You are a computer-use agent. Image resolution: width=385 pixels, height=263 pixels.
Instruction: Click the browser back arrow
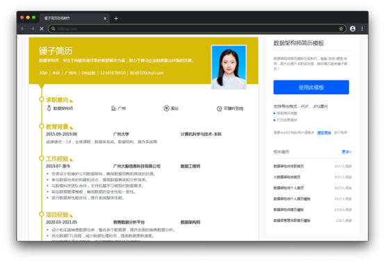23,28
